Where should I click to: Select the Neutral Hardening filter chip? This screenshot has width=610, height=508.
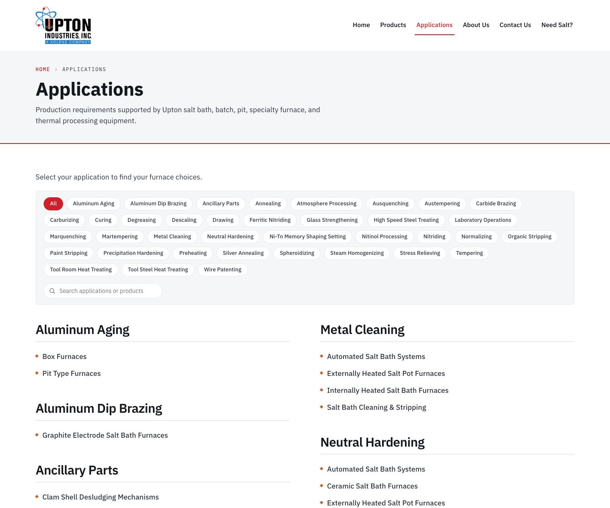point(230,237)
